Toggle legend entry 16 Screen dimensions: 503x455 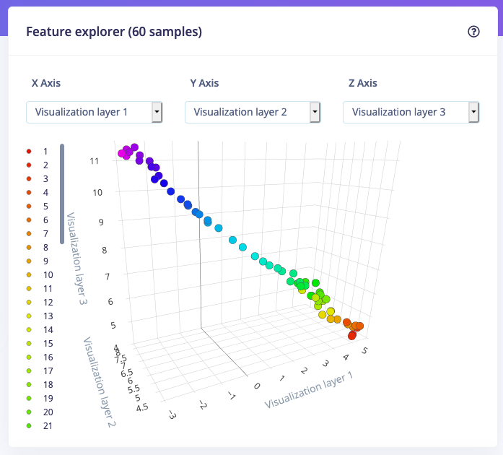coord(40,357)
